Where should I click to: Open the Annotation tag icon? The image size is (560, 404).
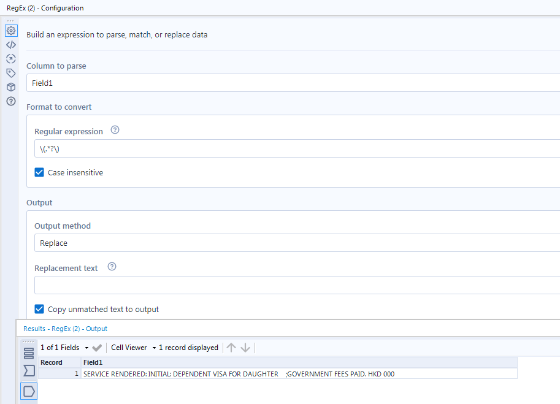(x=11, y=73)
